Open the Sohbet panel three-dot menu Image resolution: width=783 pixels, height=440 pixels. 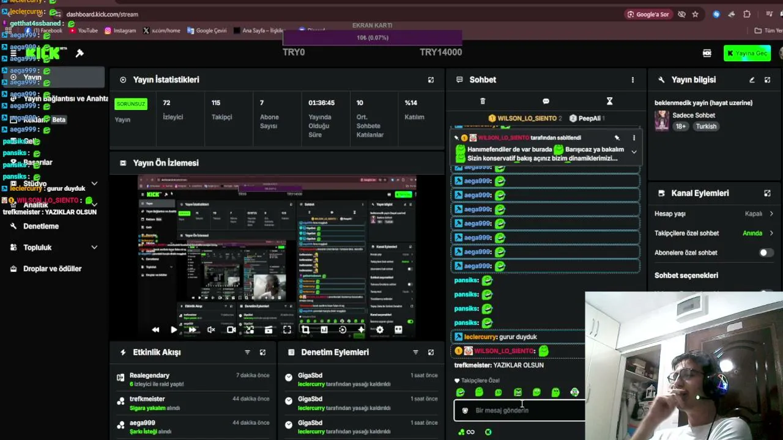633,79
